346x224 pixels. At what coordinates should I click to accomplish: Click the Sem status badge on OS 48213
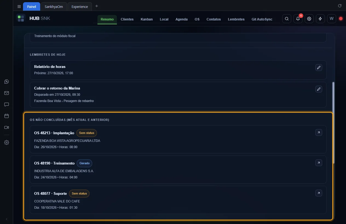click(86, 133)
